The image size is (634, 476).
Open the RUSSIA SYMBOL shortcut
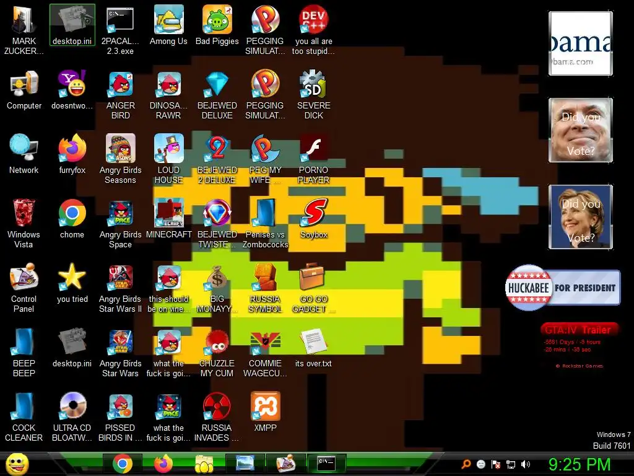(265, 288)
